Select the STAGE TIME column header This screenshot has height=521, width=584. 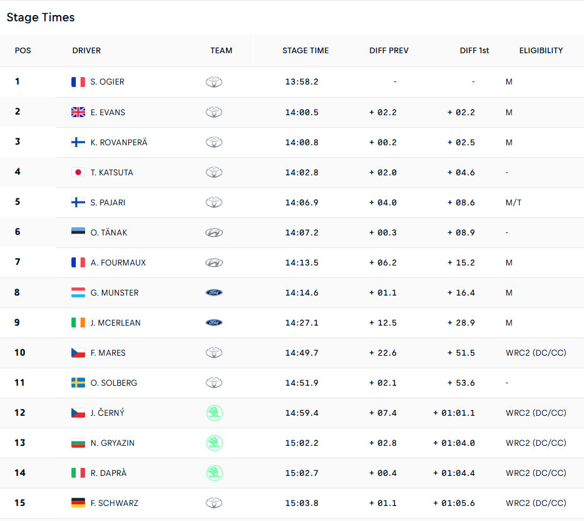pos(305,51)
